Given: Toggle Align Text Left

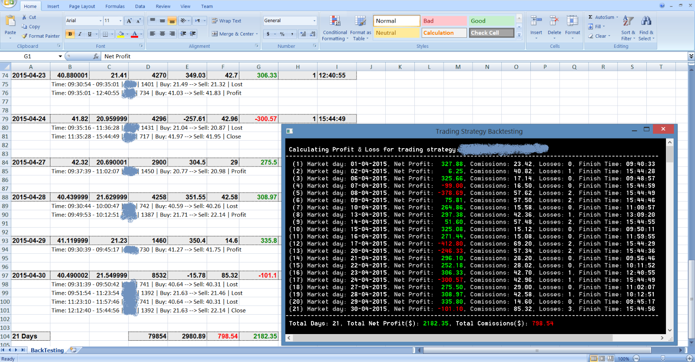Looking at the screenshot, I should click(x=152, y=33).
